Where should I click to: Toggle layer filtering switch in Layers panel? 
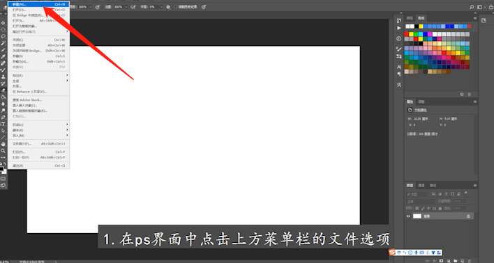(x=465, y=193)
